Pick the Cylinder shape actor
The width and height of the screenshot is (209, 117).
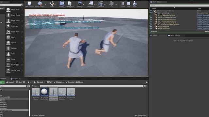click(14, 48)
